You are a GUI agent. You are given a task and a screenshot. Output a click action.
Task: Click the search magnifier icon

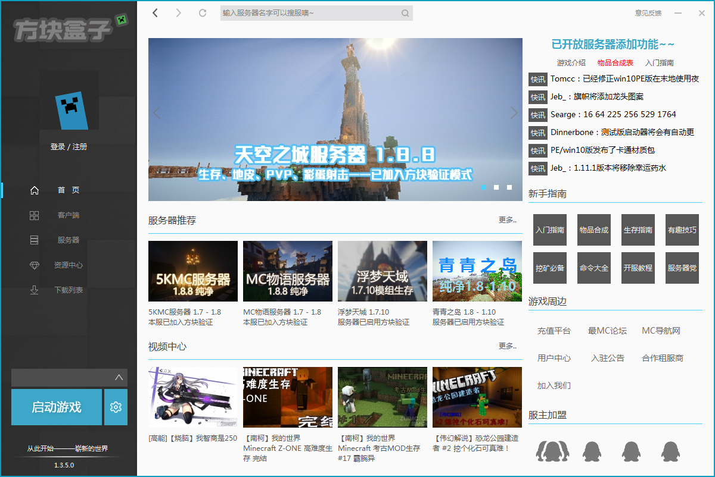click(405, 13)
